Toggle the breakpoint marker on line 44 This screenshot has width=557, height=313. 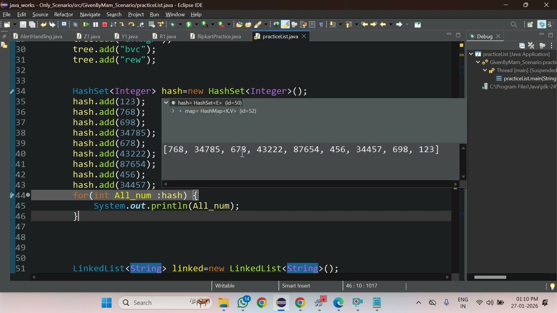[x=28, y=196]
